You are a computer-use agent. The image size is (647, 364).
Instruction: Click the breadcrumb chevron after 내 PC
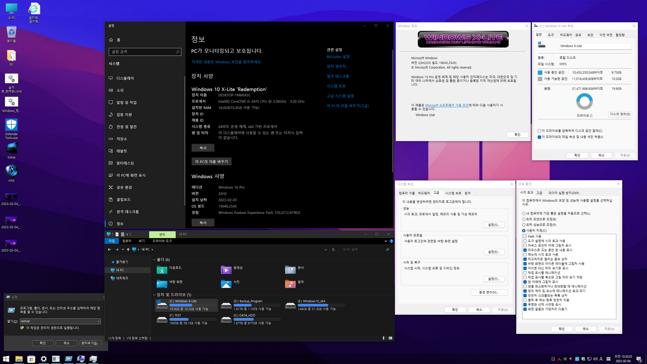click(152, 250)
